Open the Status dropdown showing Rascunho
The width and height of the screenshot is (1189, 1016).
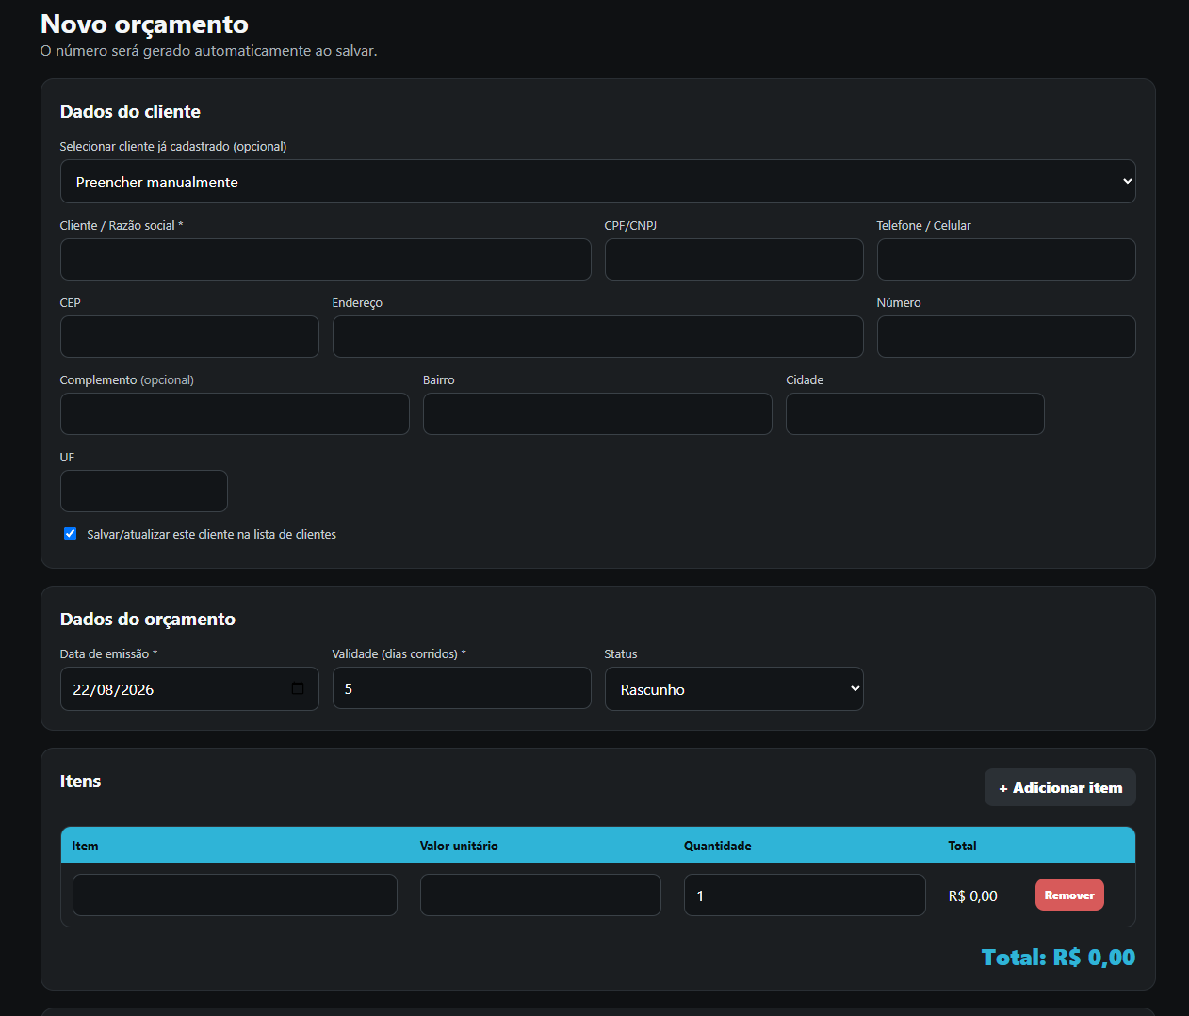pos(734,689)
